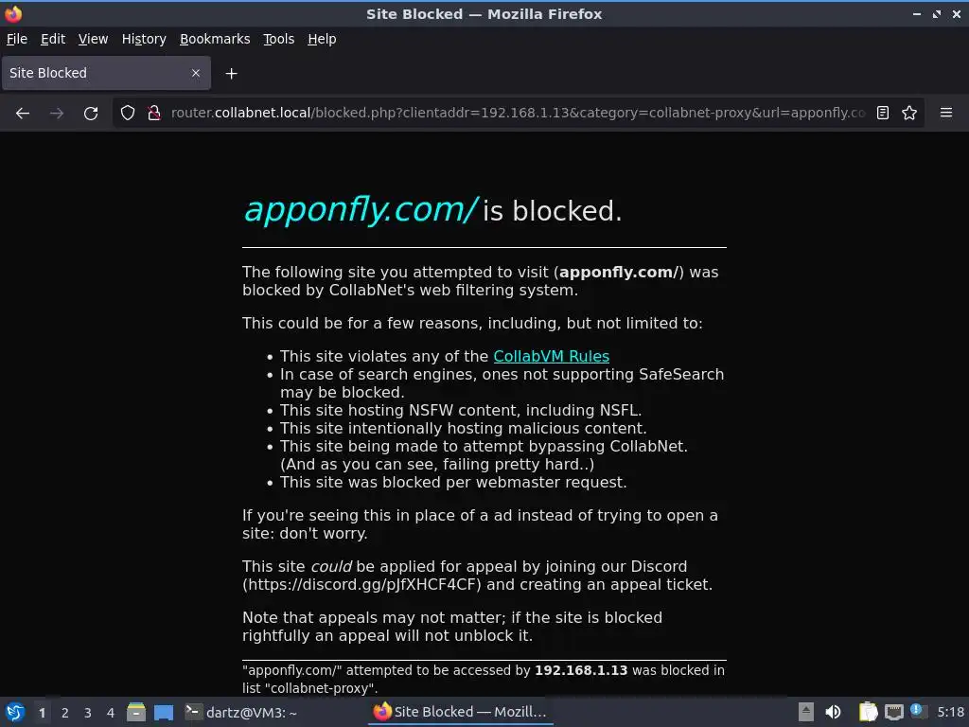This screenshot has height=727, width=969.
Task: Click the Discord invite URL text 'discord.gg/pJfXHCF4CF'
Action: (391, 585)
